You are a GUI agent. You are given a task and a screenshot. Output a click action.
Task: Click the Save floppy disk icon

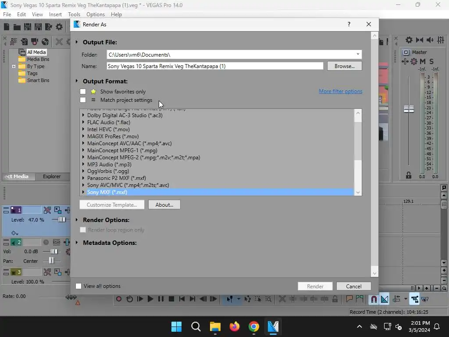click(28, 27)
